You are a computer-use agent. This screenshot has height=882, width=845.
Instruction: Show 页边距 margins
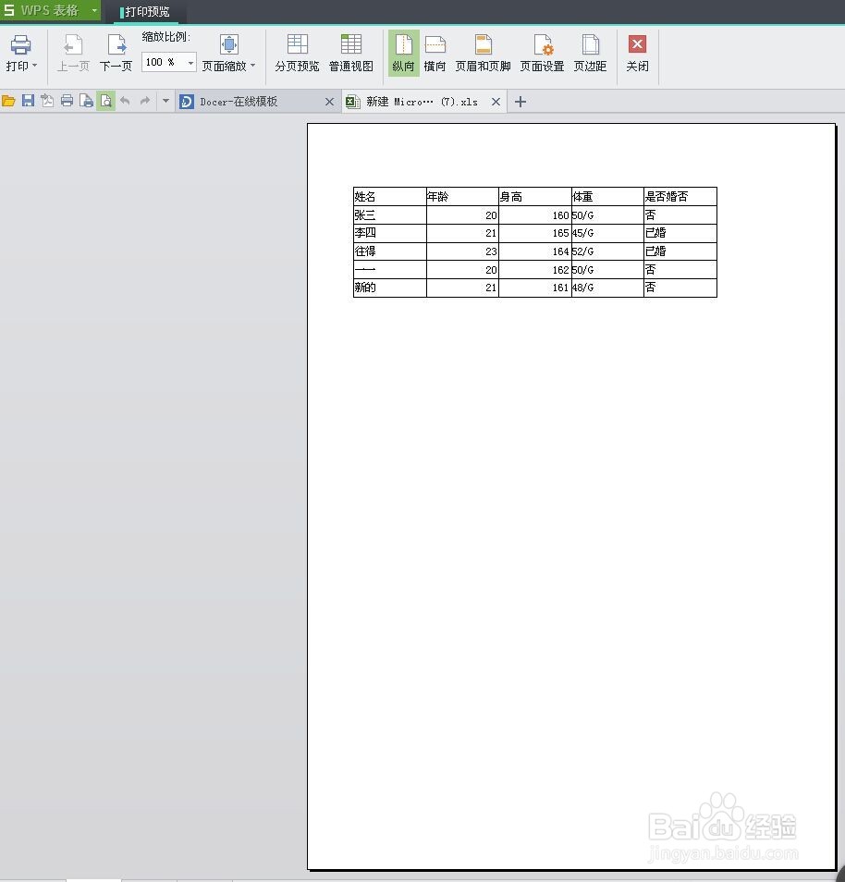tap(590, 54)
